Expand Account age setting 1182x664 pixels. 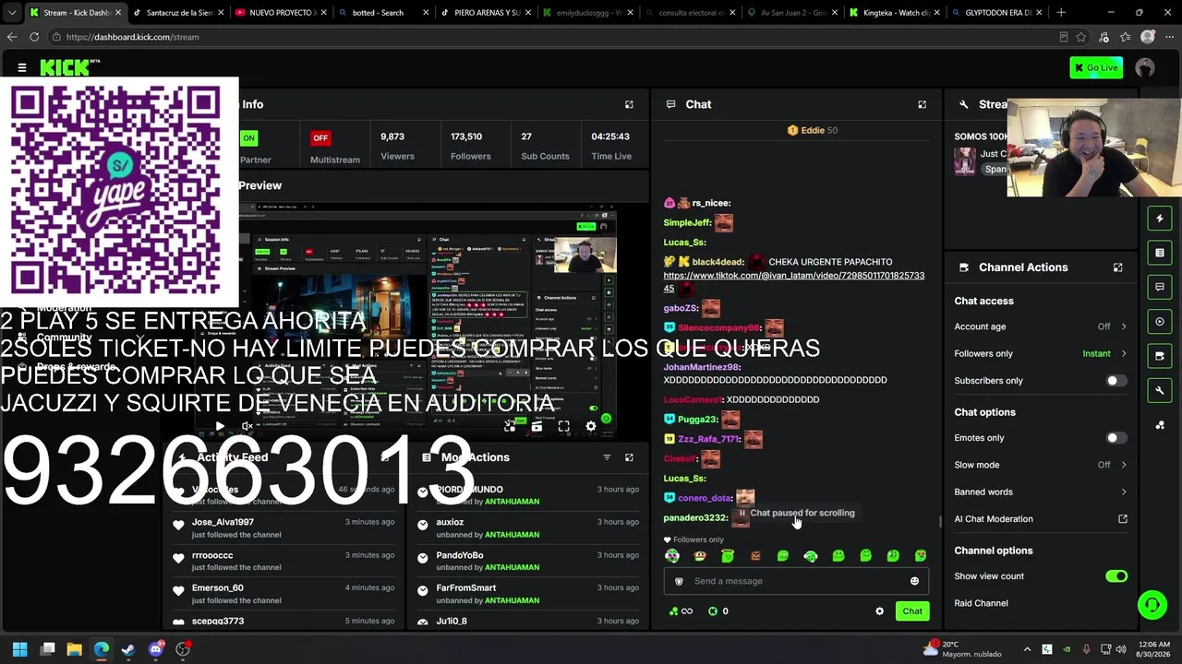point(1041,326)
